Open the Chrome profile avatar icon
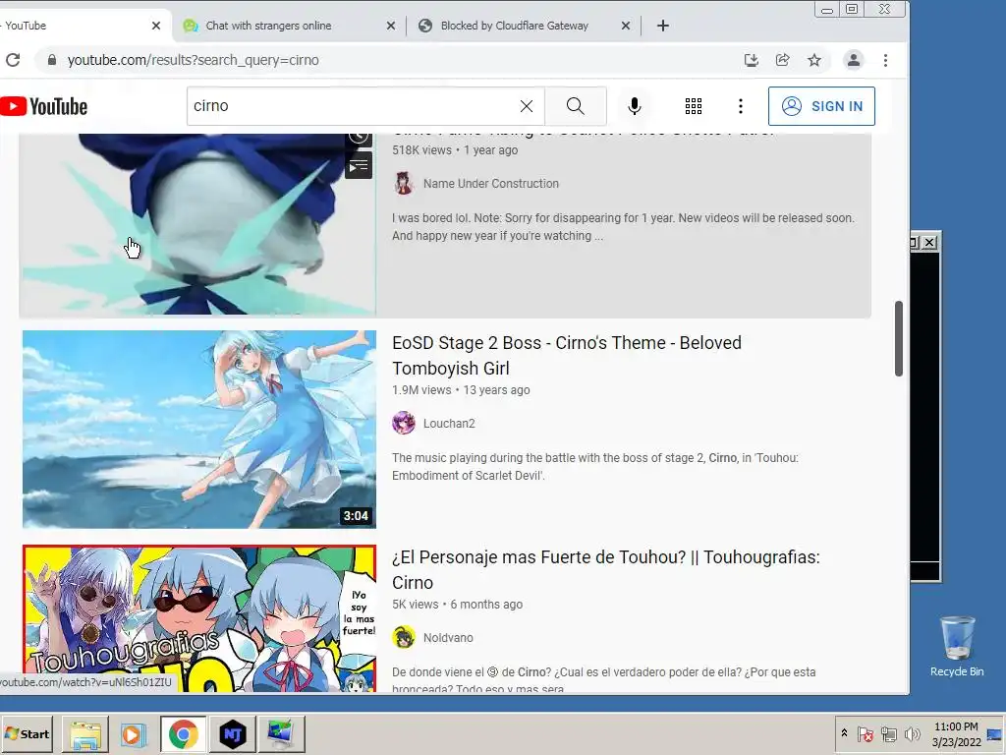Image resolution: width=1006 pixels, height=755 pixels. point(854,60)
